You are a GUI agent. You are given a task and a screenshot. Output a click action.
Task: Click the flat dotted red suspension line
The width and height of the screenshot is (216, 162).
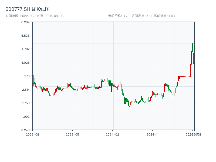(185, 77)
